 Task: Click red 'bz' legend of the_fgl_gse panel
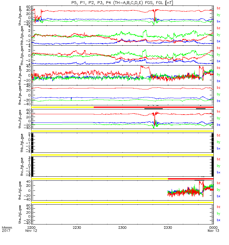point(219,207)
